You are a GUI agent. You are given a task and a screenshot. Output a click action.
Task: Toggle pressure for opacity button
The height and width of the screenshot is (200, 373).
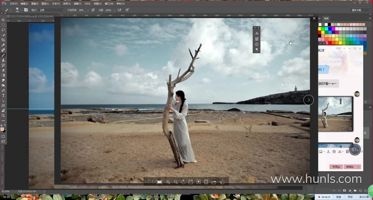(93, 10)
